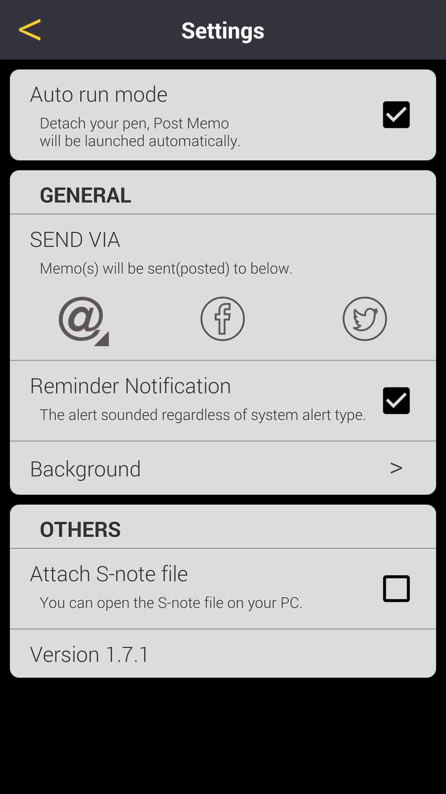Select the email @ send option

coord(81,319)
